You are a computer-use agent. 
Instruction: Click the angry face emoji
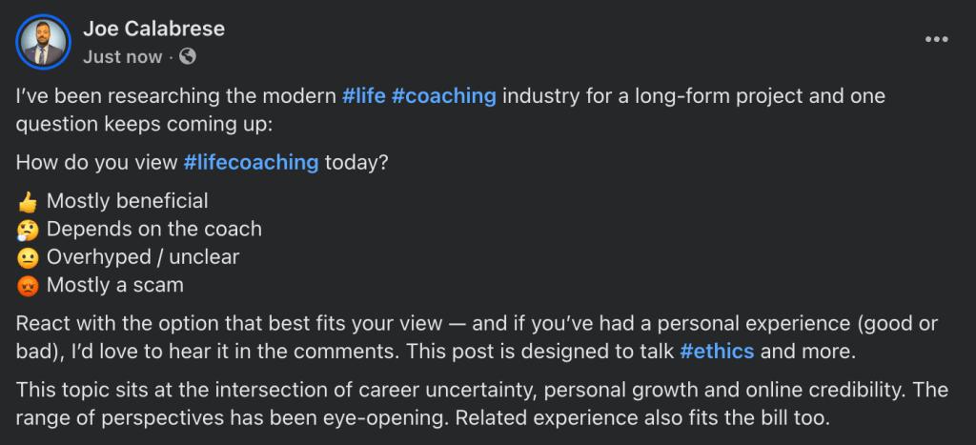pyautogui.click(x=28, y=285)
